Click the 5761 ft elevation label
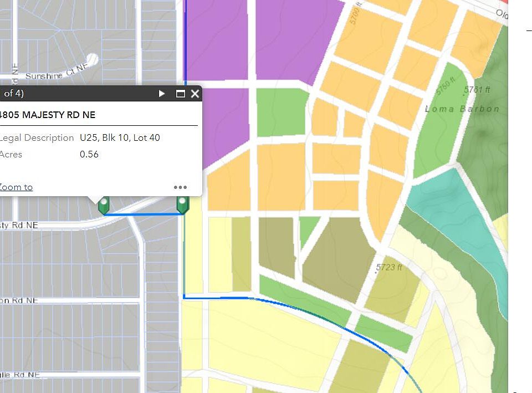 tap(477, 89)
